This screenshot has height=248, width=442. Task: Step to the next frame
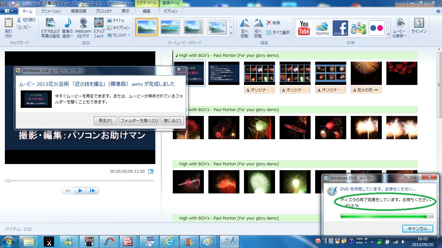[92, 191]
